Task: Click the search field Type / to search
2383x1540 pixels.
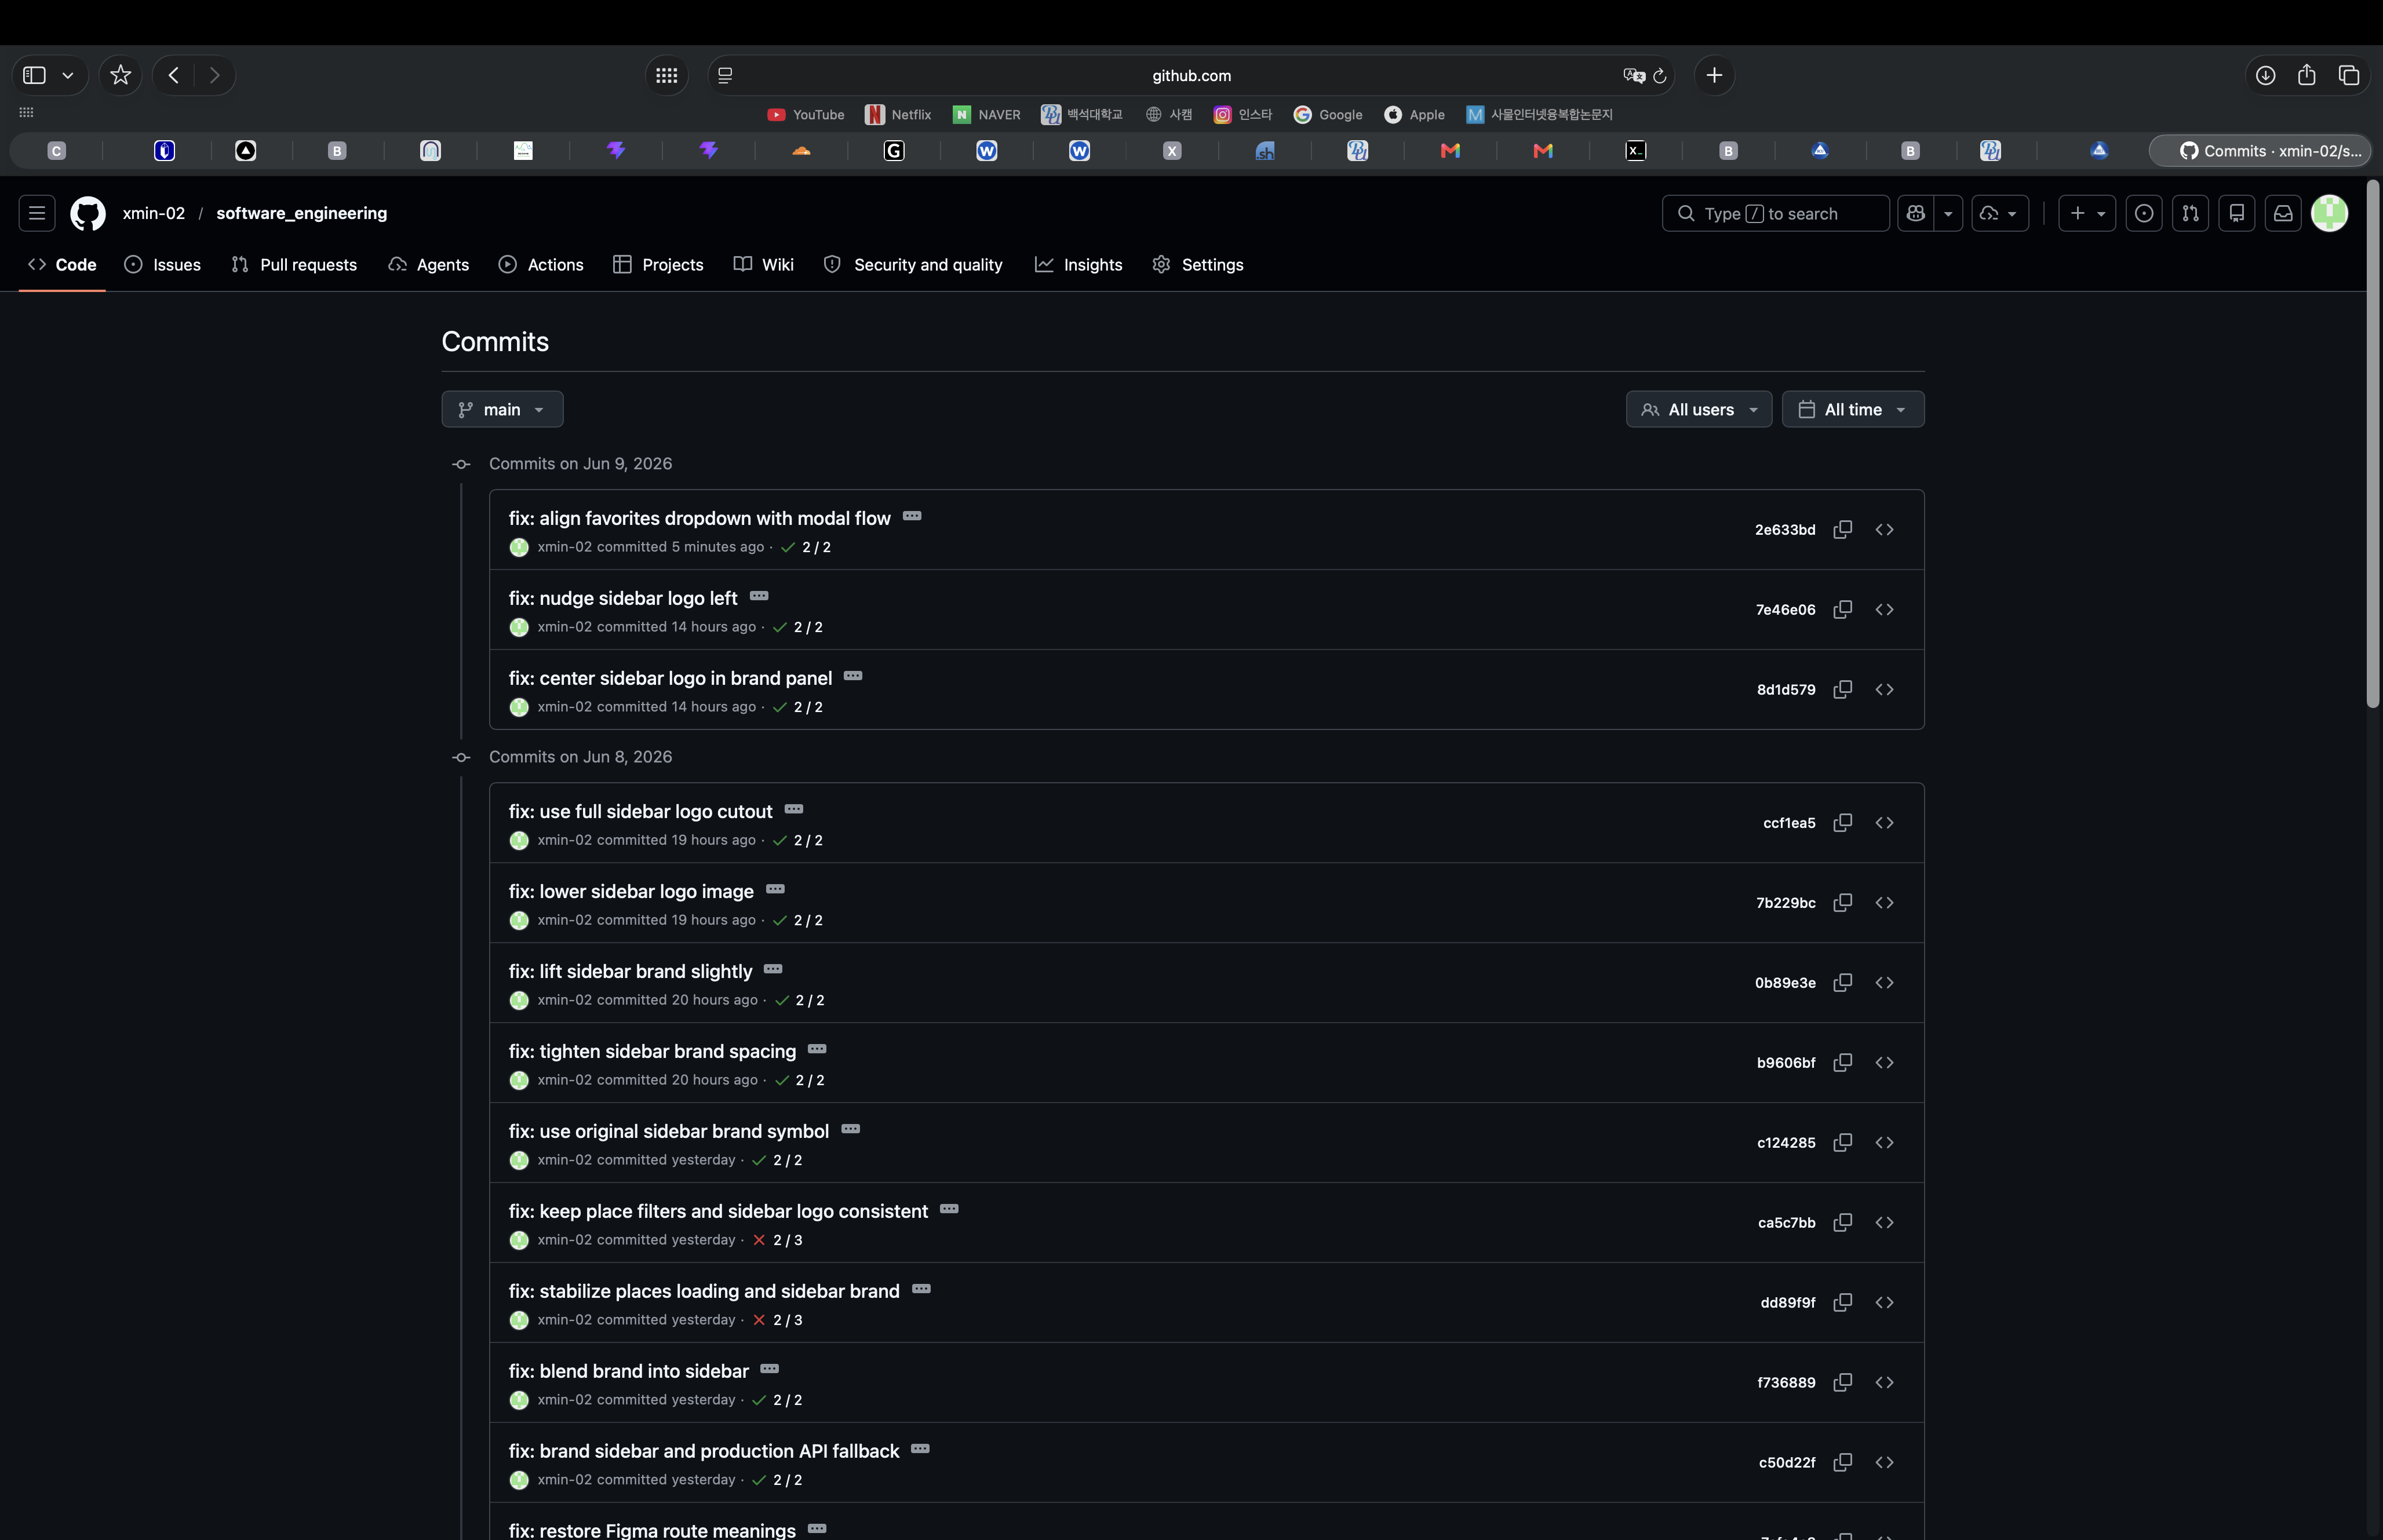Action: click(1775, 213)
